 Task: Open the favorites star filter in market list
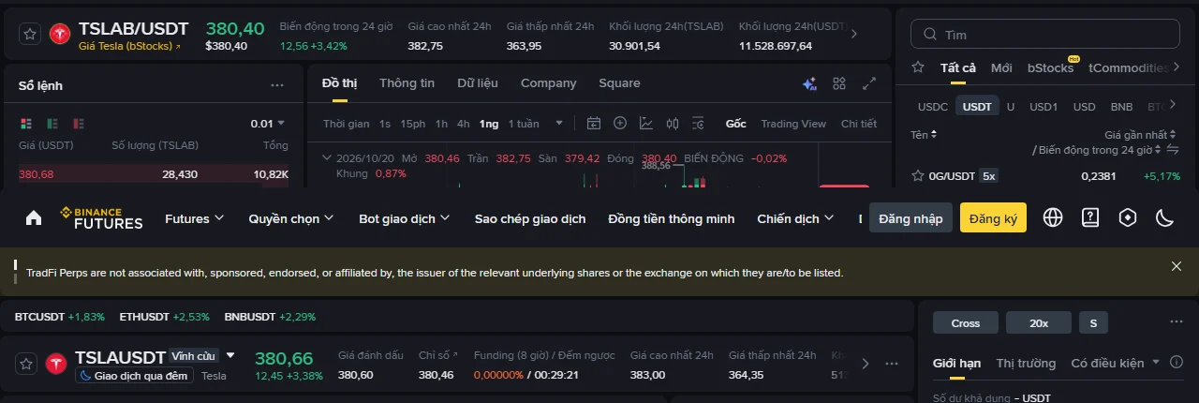click(919, 67)
